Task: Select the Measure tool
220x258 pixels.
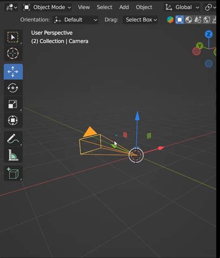Action: (13, 155)
